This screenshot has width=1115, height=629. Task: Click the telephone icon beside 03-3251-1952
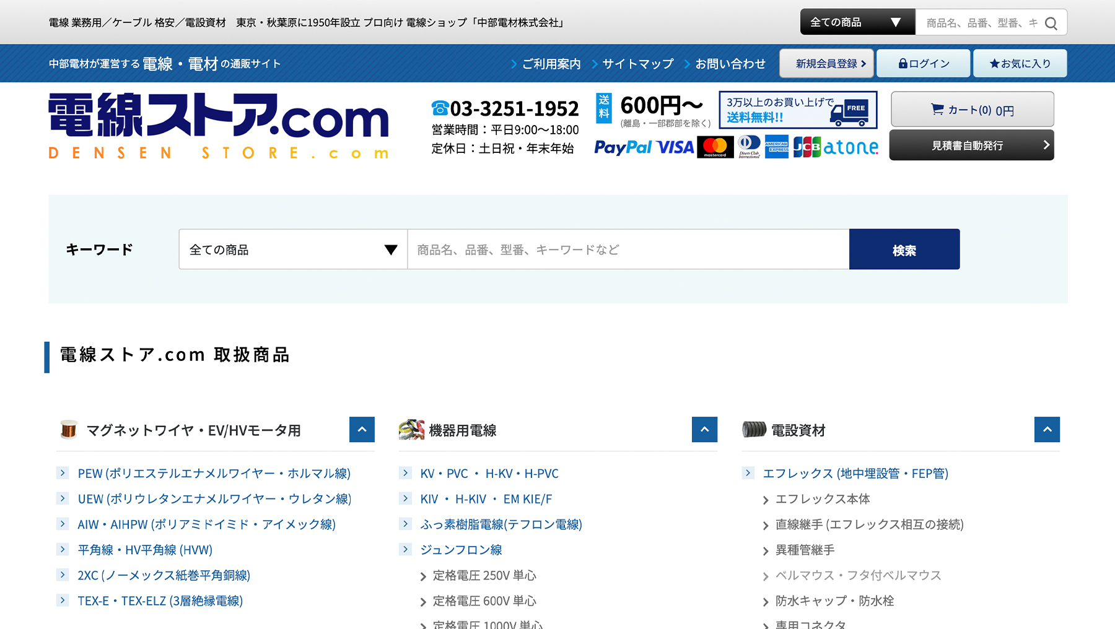(x=440, y=108)
